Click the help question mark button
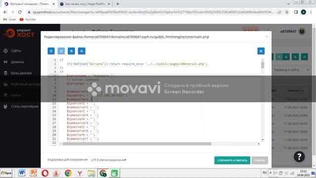This screenshot has height=178, width=316. pos(299,157)
